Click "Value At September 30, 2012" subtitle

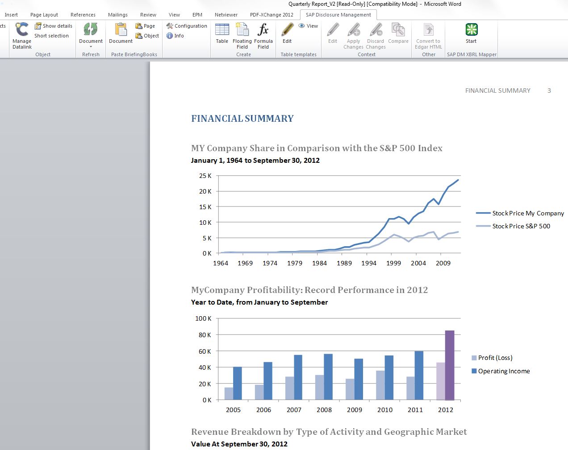pos(239,444)
